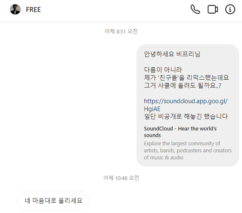Open FREE's profile picture avatar
This screenshot has width=242, height=213.
tap(15, 9)
